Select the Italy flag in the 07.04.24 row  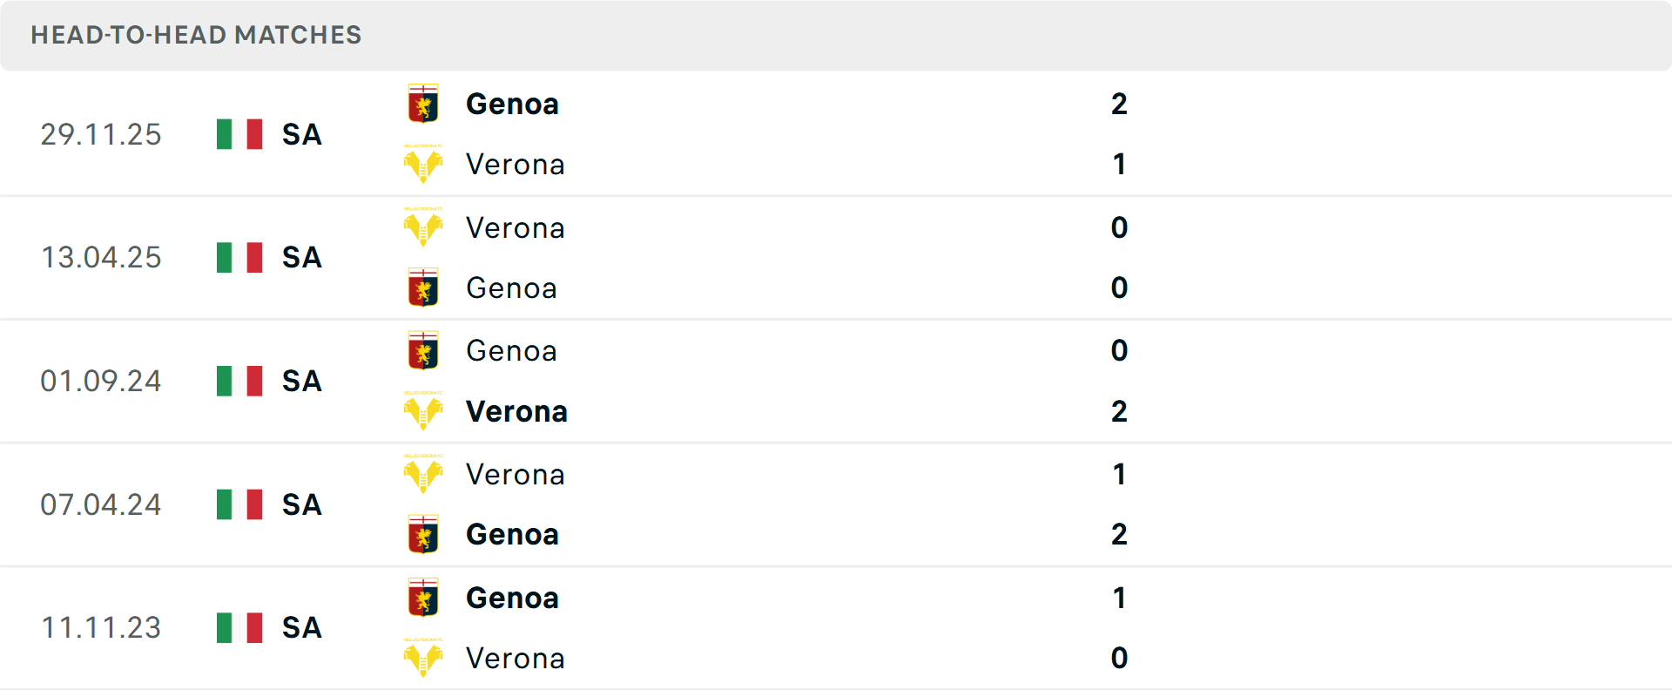[239, 504]
